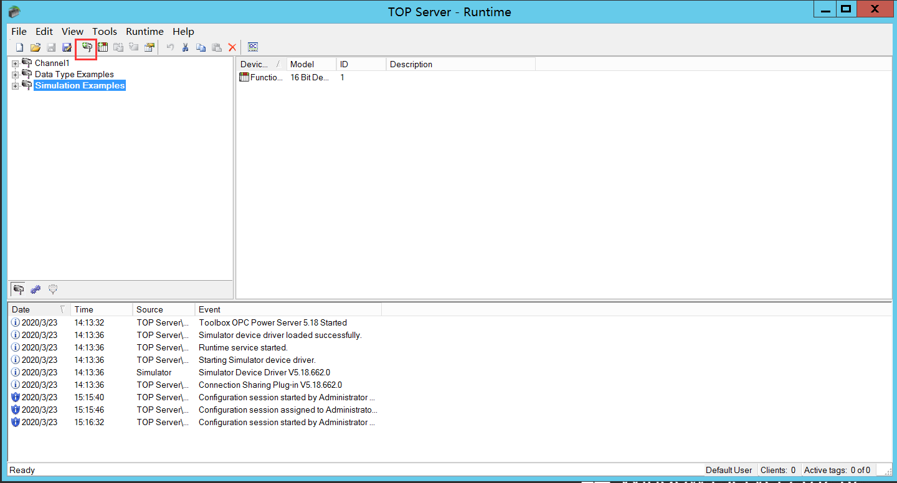Click the New Channel toolbar icon

pos(87,47)
